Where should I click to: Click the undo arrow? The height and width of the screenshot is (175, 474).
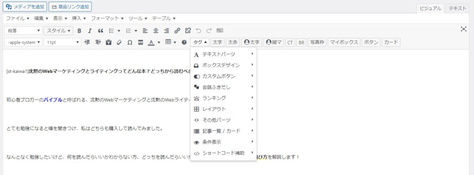point(198,31)
